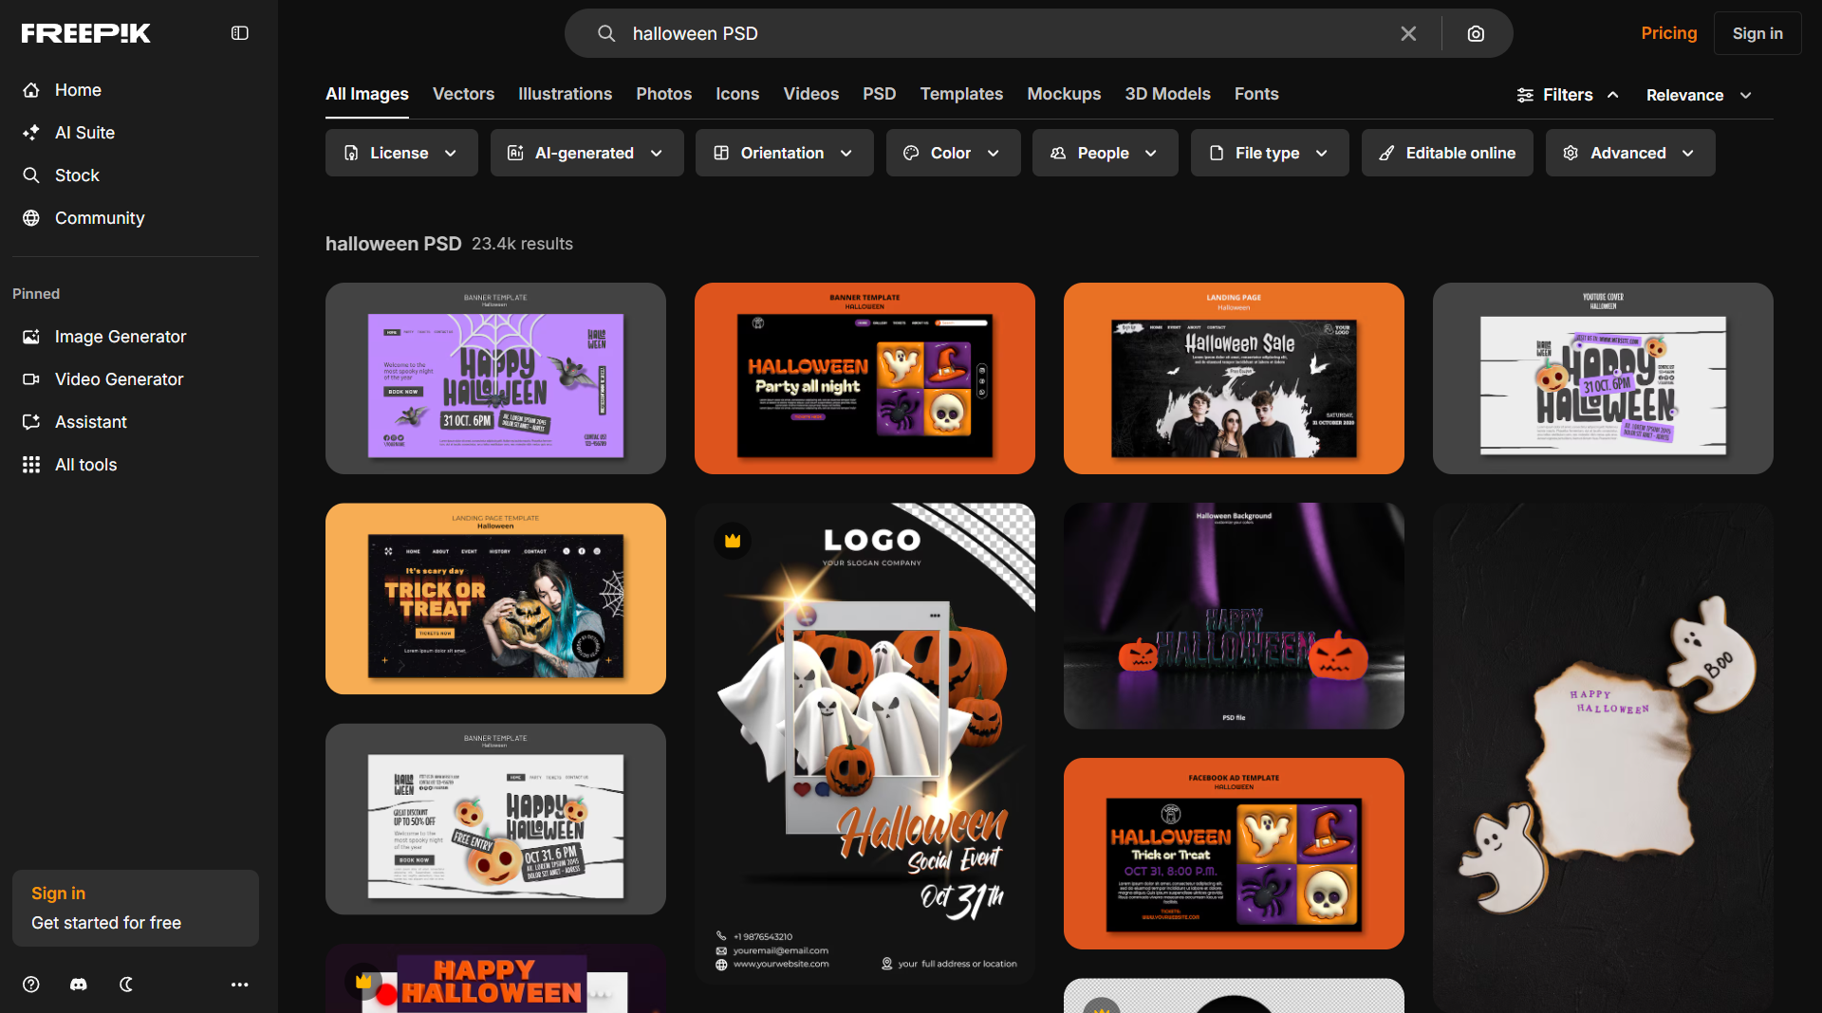Switch to the Photos tab
The image size is (1822, 1013).
(x=663, y=94)
